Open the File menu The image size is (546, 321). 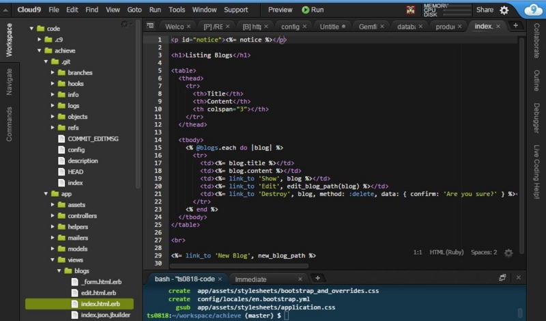[54, 10]
